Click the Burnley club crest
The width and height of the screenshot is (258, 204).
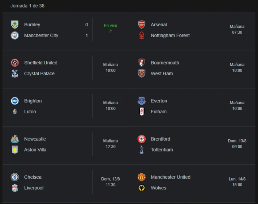point(15,24)
